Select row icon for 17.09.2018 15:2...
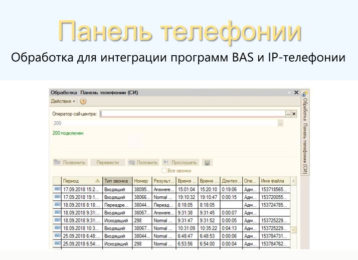Screen dimensions: 358x260 58,189
